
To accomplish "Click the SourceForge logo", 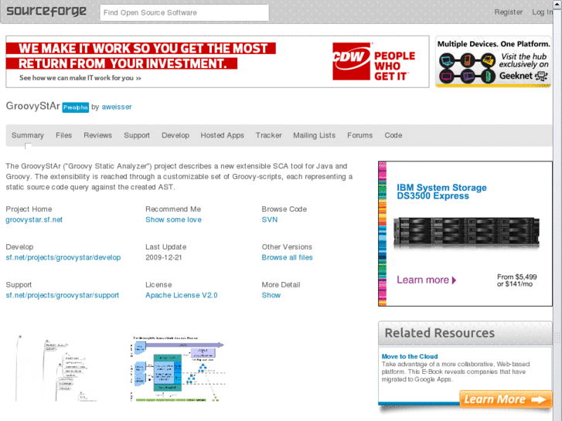I will point(46,12).
